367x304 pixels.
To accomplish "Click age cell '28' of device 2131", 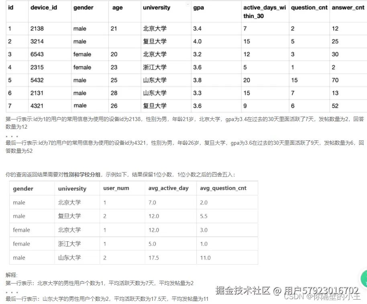I will [114, 93].
